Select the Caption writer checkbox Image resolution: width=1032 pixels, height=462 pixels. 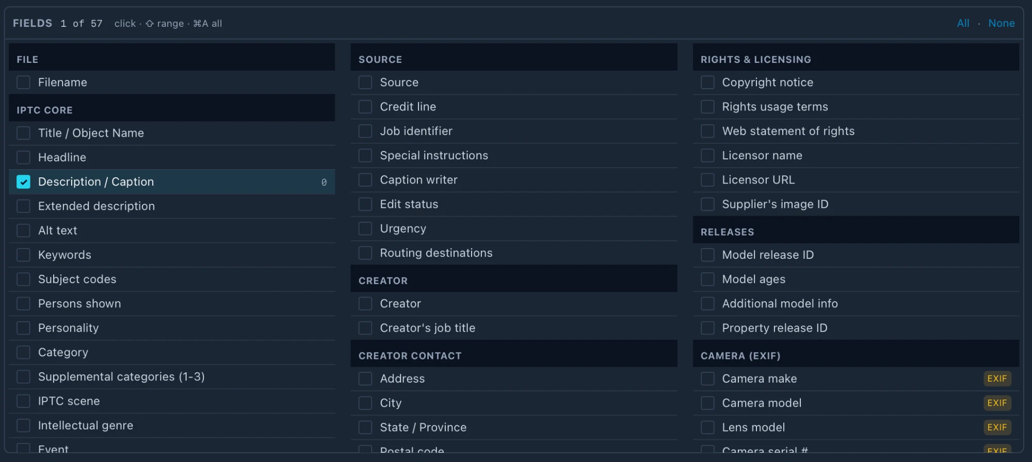point(365,180)
